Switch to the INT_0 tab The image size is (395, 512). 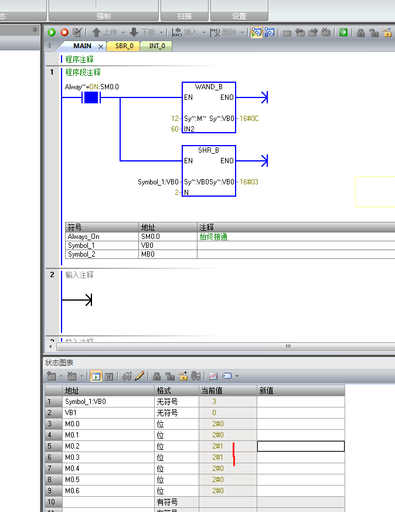156,46
